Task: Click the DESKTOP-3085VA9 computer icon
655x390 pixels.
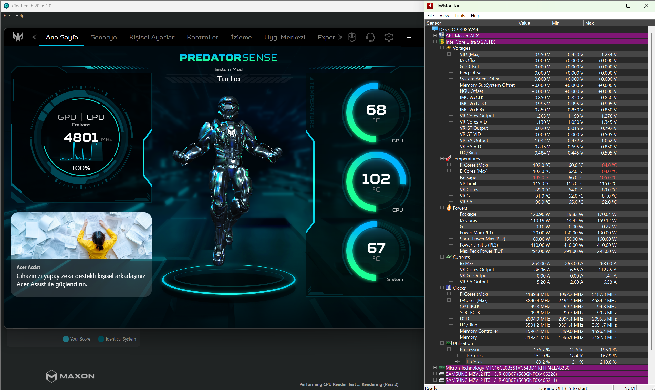Action: (x=435, y=29)
